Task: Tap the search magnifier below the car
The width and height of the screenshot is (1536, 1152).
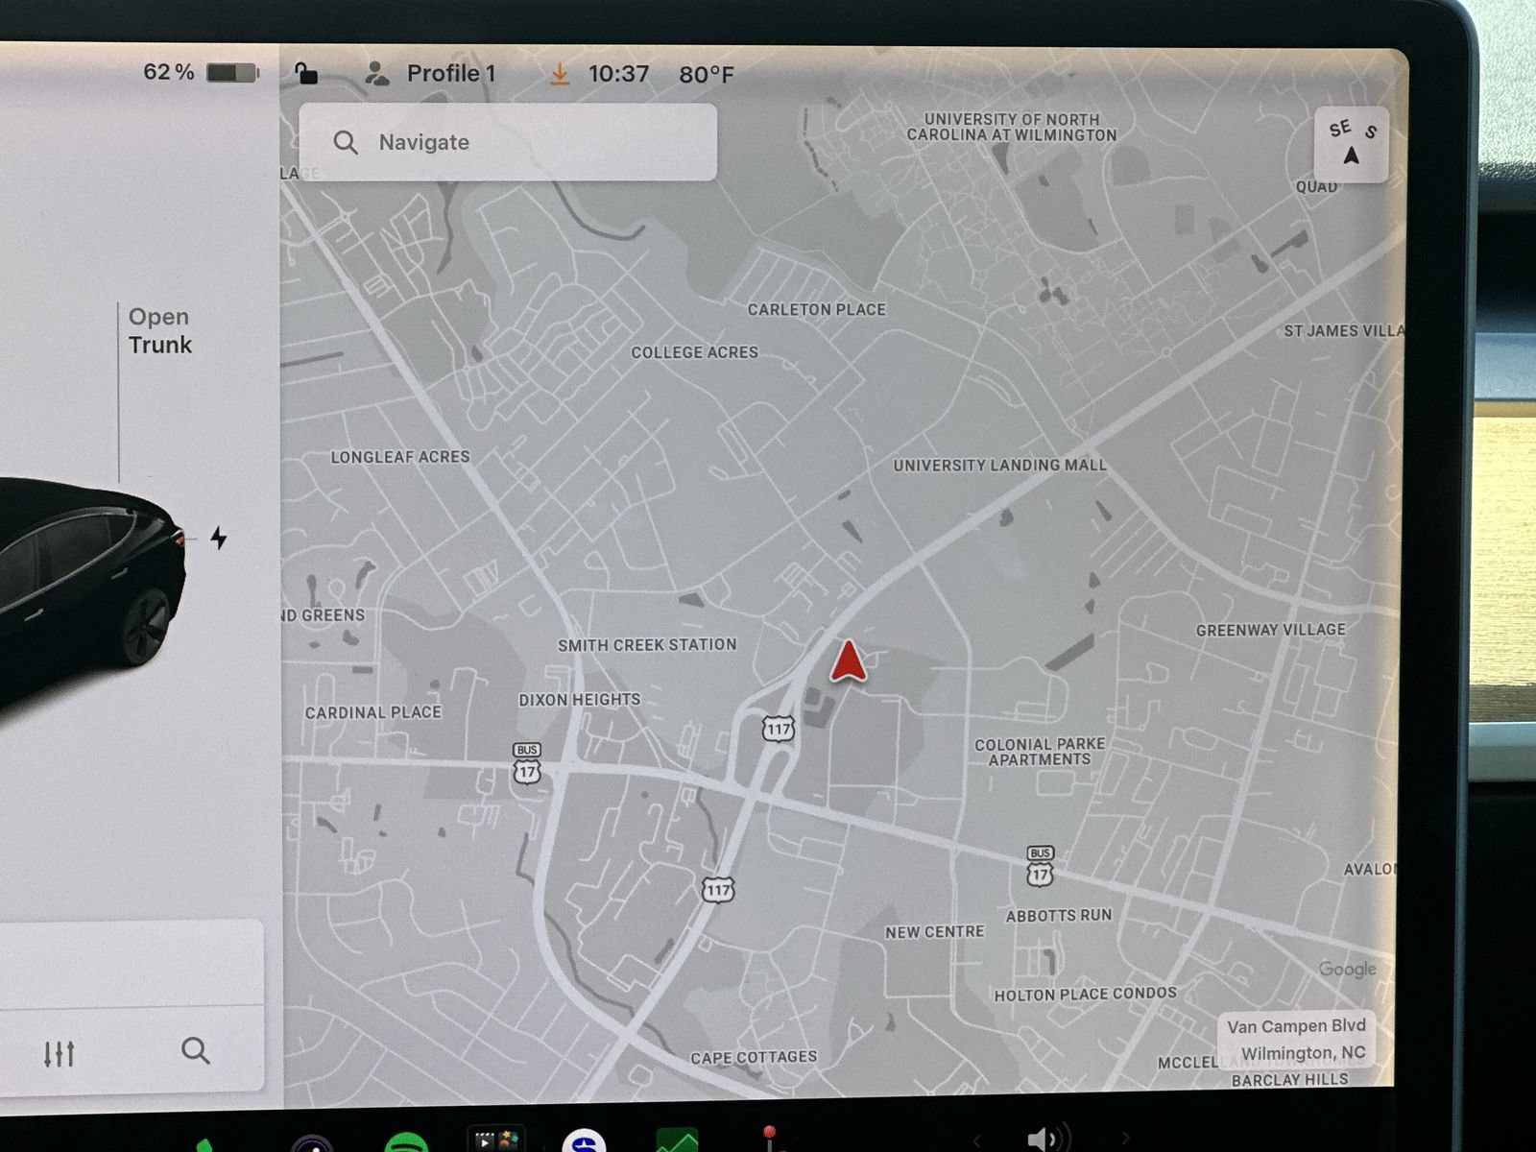Action: [195, 1050]
